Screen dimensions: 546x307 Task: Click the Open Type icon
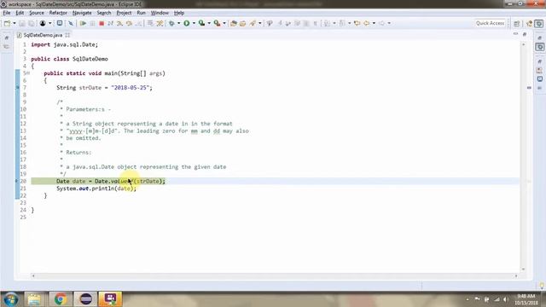tap(233, 23)
